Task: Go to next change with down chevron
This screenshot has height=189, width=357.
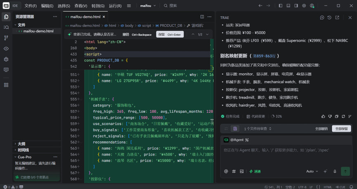Action: point(207,34)
